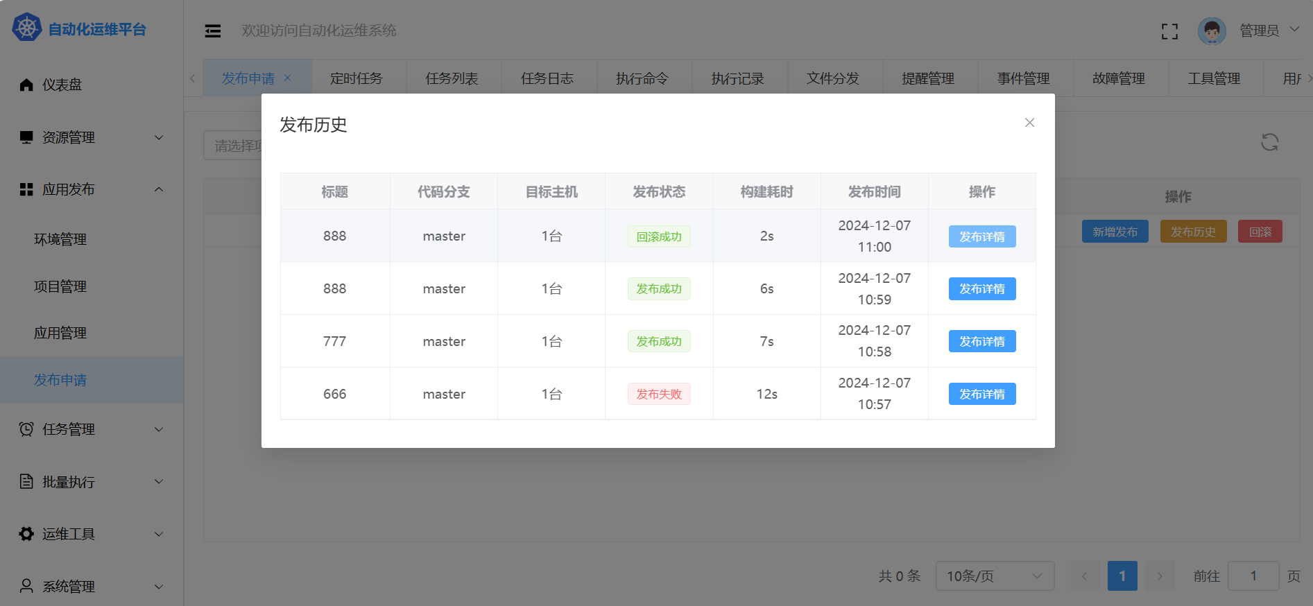The width and height of the screenshot is (1313, 606).
Task: Collapse the 应用发布 sidebar menu
Action: pos(92,189)
